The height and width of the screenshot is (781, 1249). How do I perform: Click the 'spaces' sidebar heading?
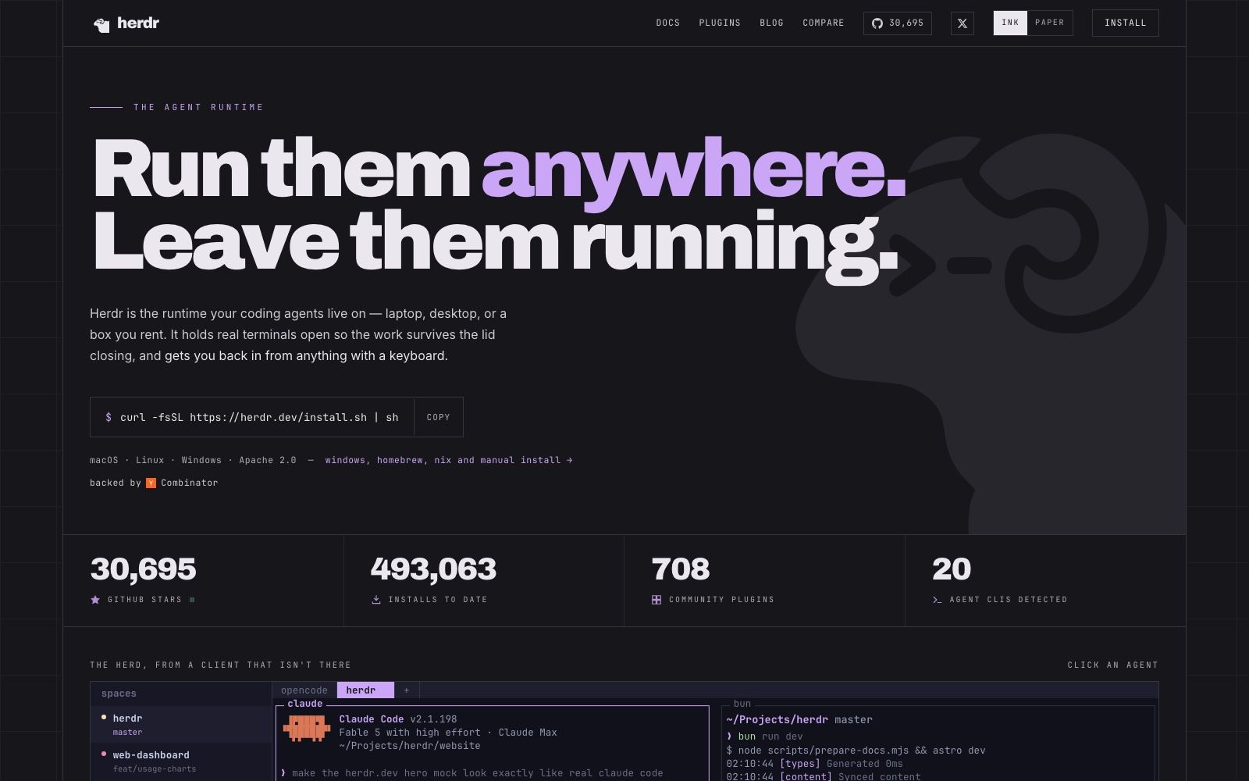[x=119, y=694]
